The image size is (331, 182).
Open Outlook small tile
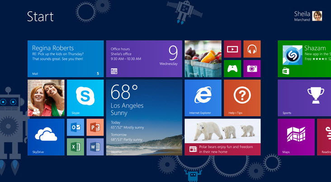[76, 127]
